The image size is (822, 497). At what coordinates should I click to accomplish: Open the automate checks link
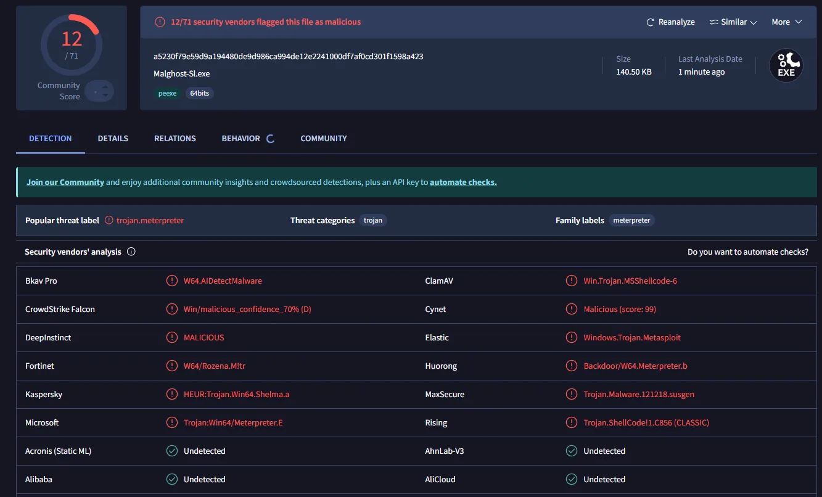[463, 182]
